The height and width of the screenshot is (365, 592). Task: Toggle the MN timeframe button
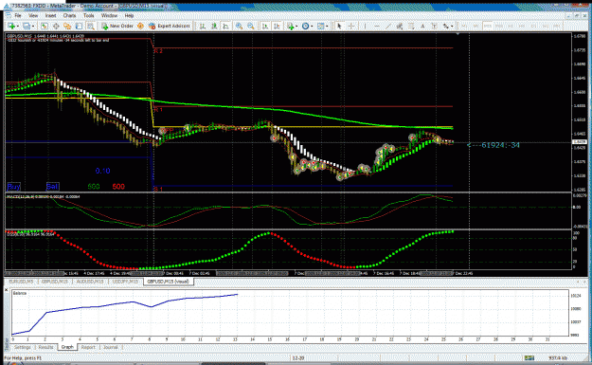click(x=557, y=27)
